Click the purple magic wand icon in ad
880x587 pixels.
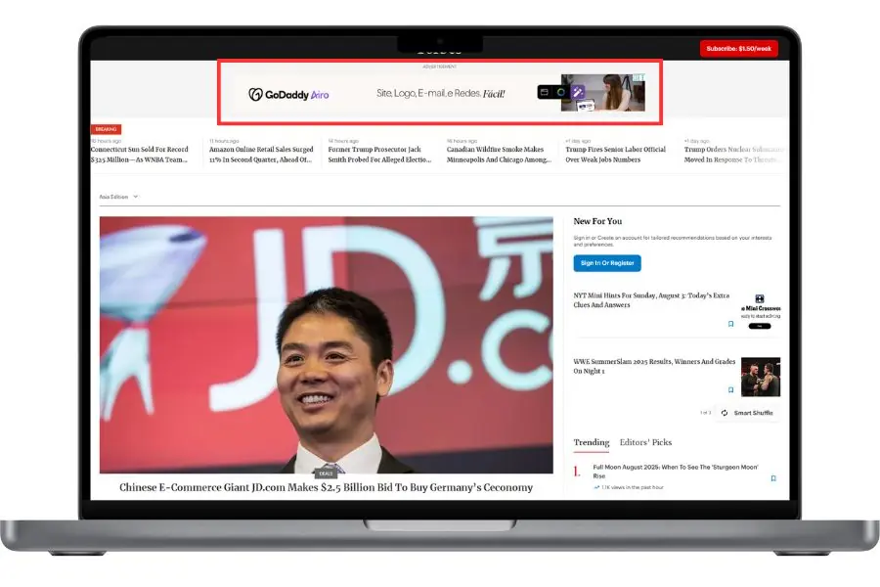[578, 92]
